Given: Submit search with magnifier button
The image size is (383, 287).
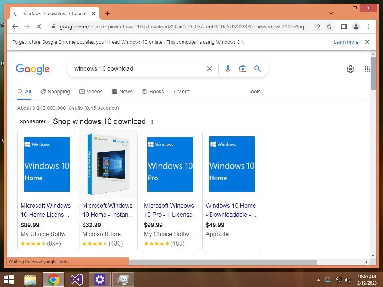Looking at the screenshot, I should click(257, 69).
